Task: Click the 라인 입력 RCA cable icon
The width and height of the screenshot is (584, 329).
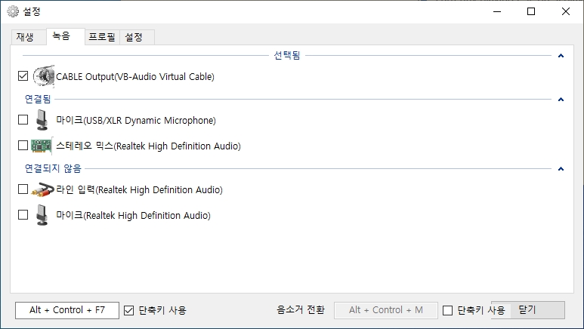Action: (42, 189)
